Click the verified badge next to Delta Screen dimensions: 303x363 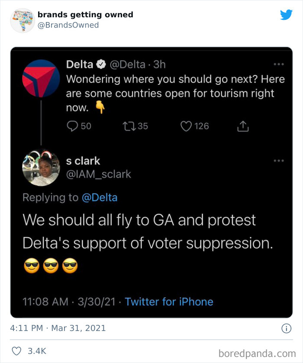click(x=101, y=64)
